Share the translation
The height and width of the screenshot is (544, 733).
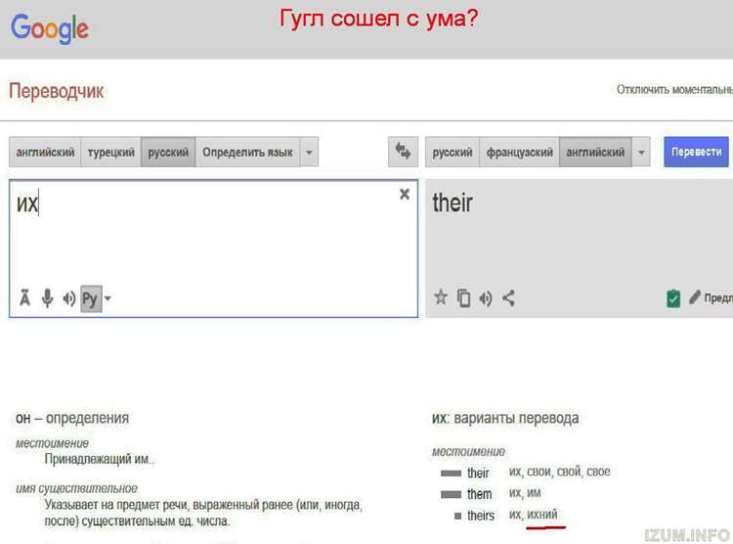(x=508, y=297)
